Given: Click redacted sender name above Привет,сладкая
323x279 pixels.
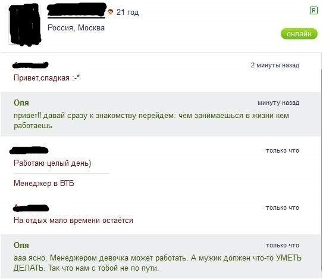Looking at the screenshot, I should pos(30,65).
